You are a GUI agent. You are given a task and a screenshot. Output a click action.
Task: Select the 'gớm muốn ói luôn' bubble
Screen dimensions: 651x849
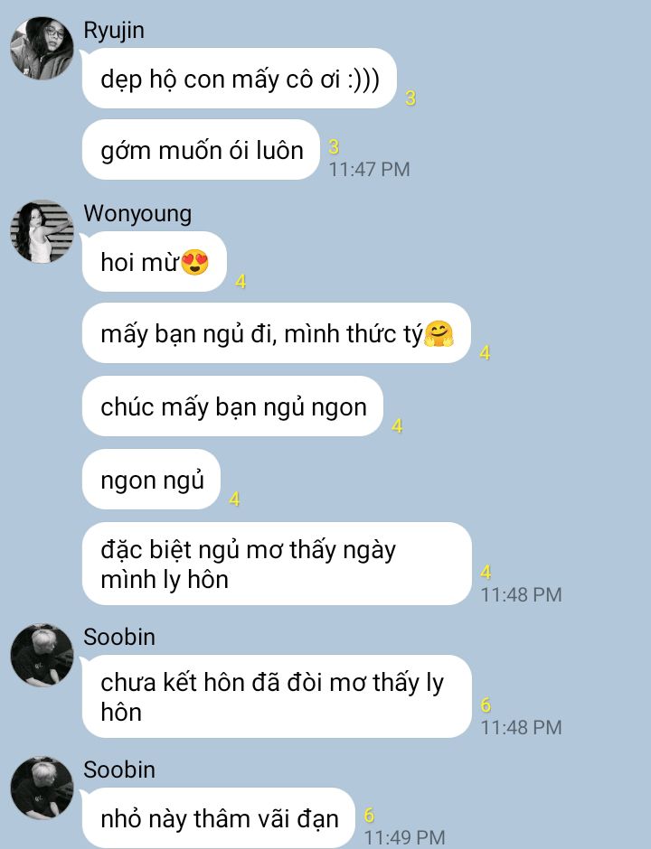(x=201, y=149)
